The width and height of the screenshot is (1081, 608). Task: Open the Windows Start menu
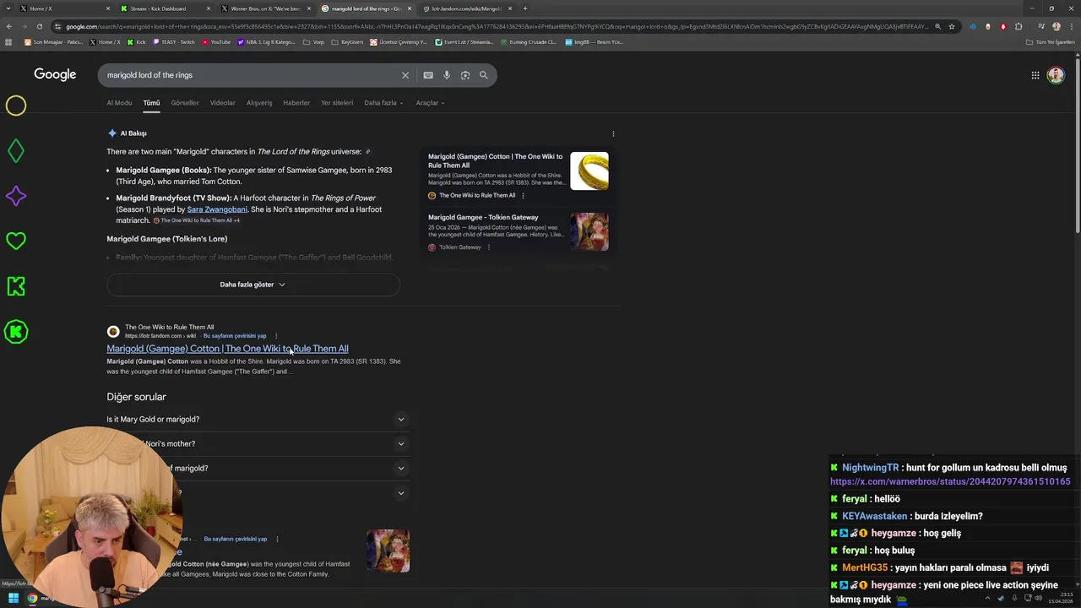[14, 599]
